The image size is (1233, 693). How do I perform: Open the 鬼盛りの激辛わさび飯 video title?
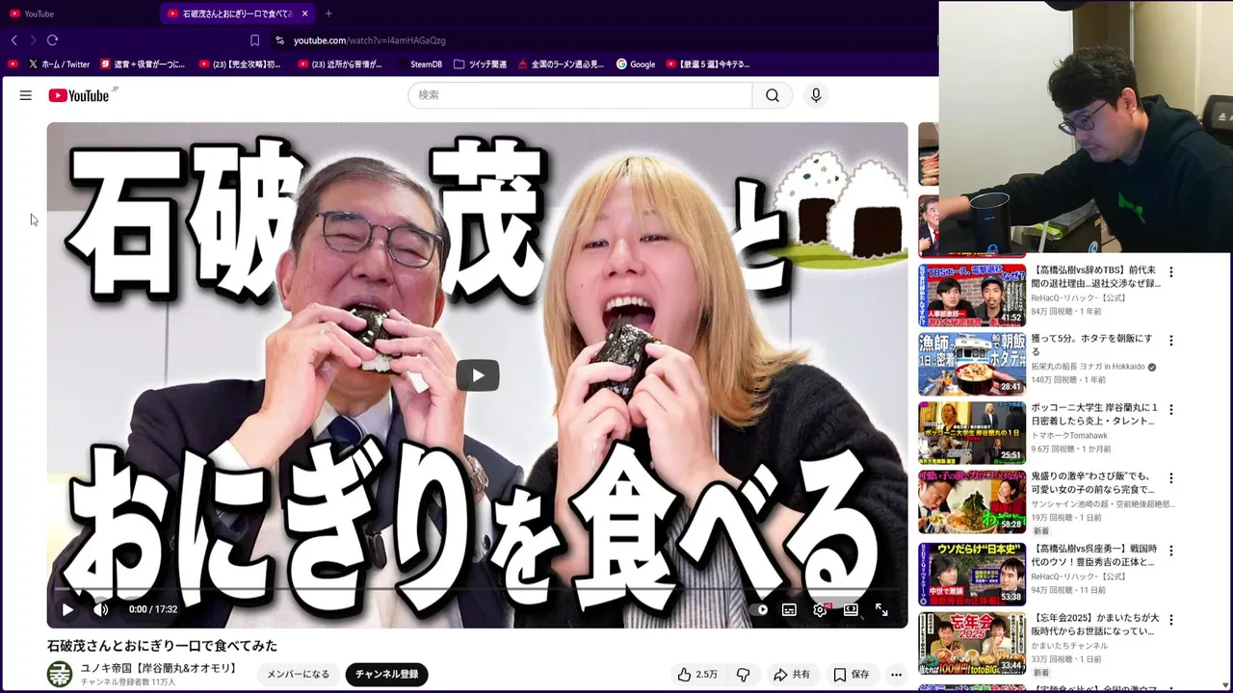point(1091,482)
